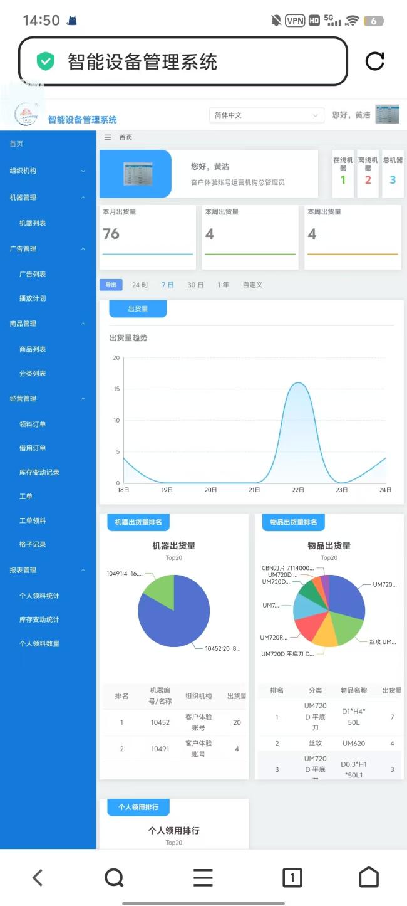Choose the 自定义 time range option

coord(252,285)
